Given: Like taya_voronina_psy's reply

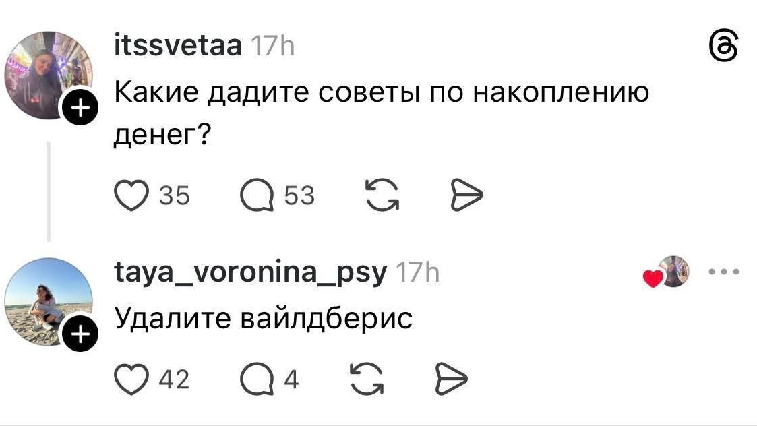Looking at the screenshot, I should (x=130, y=380).
